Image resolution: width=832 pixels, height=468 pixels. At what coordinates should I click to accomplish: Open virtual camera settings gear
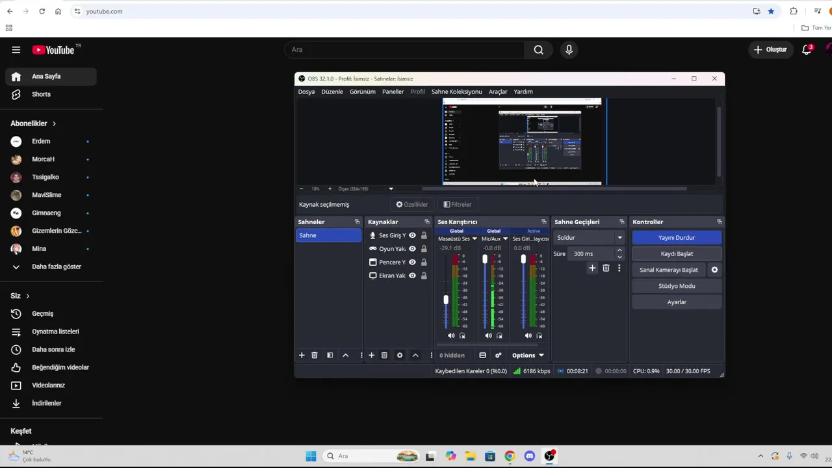click(714, 270)
